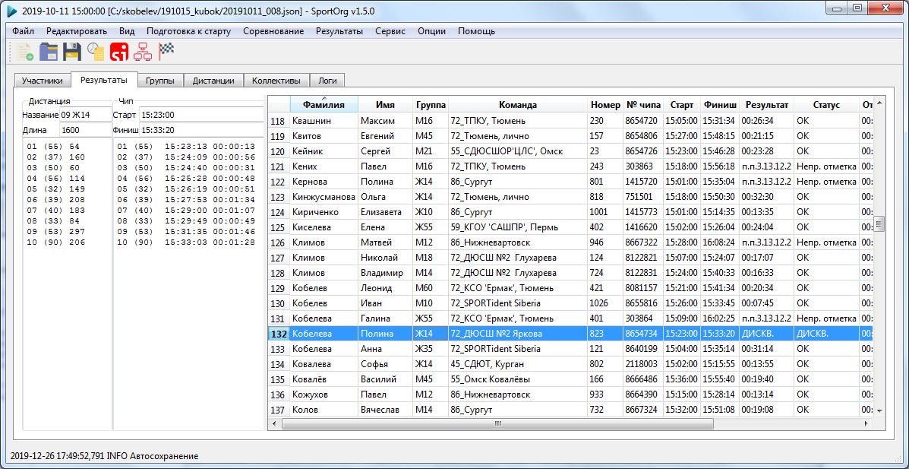909x469 pixels.
Task: Open the clock and checklist toolbar icon
Action: tap(95, 52)
